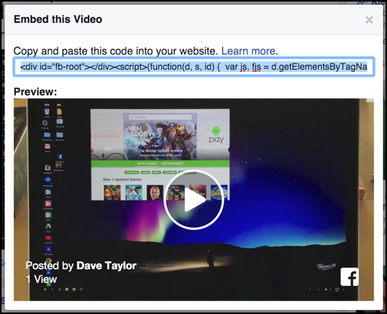Select the embed code text field
The height and width of the screenshot is (314, 387).
click(194, 67)
